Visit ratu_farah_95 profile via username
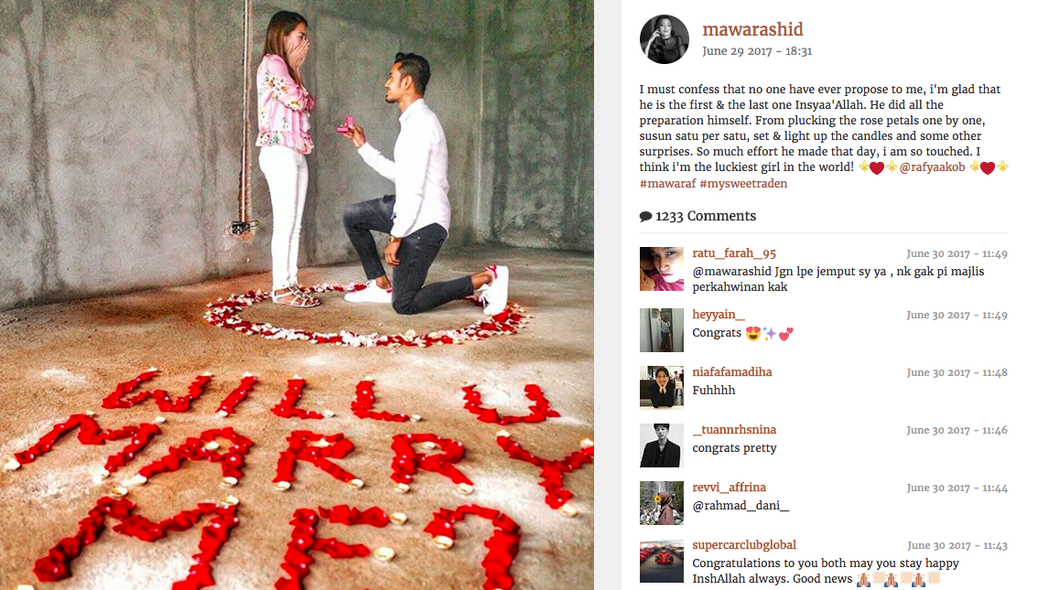 click(734, 253)
